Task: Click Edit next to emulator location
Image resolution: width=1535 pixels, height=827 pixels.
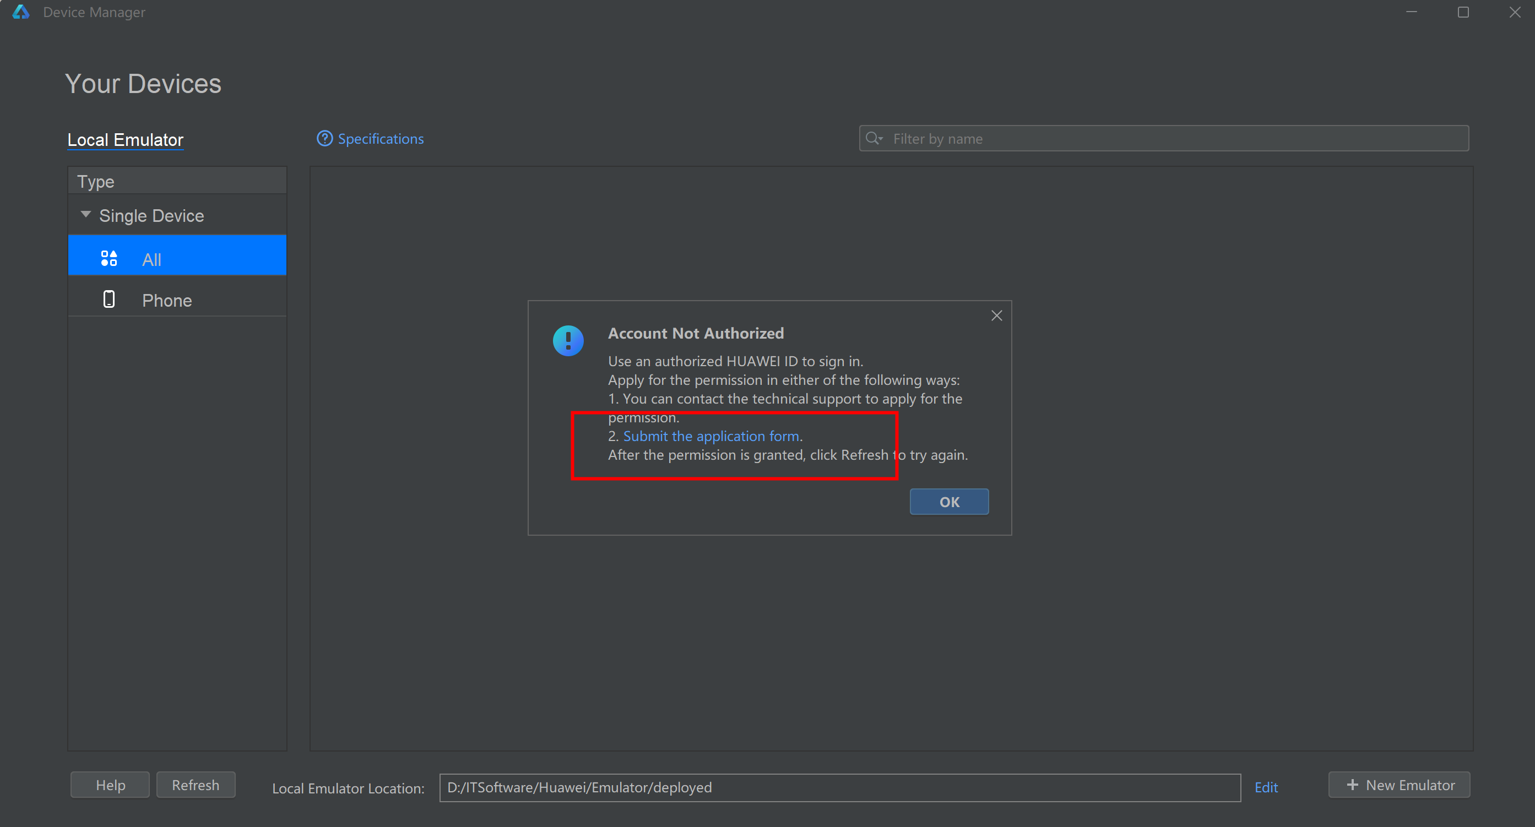Action: click(1266, 787)
